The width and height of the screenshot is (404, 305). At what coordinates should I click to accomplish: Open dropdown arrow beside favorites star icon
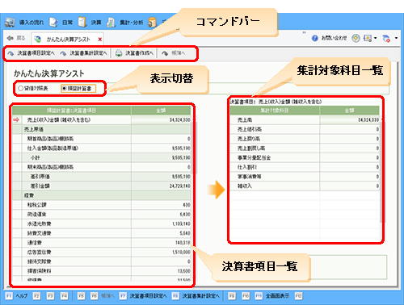click(375, 38)
